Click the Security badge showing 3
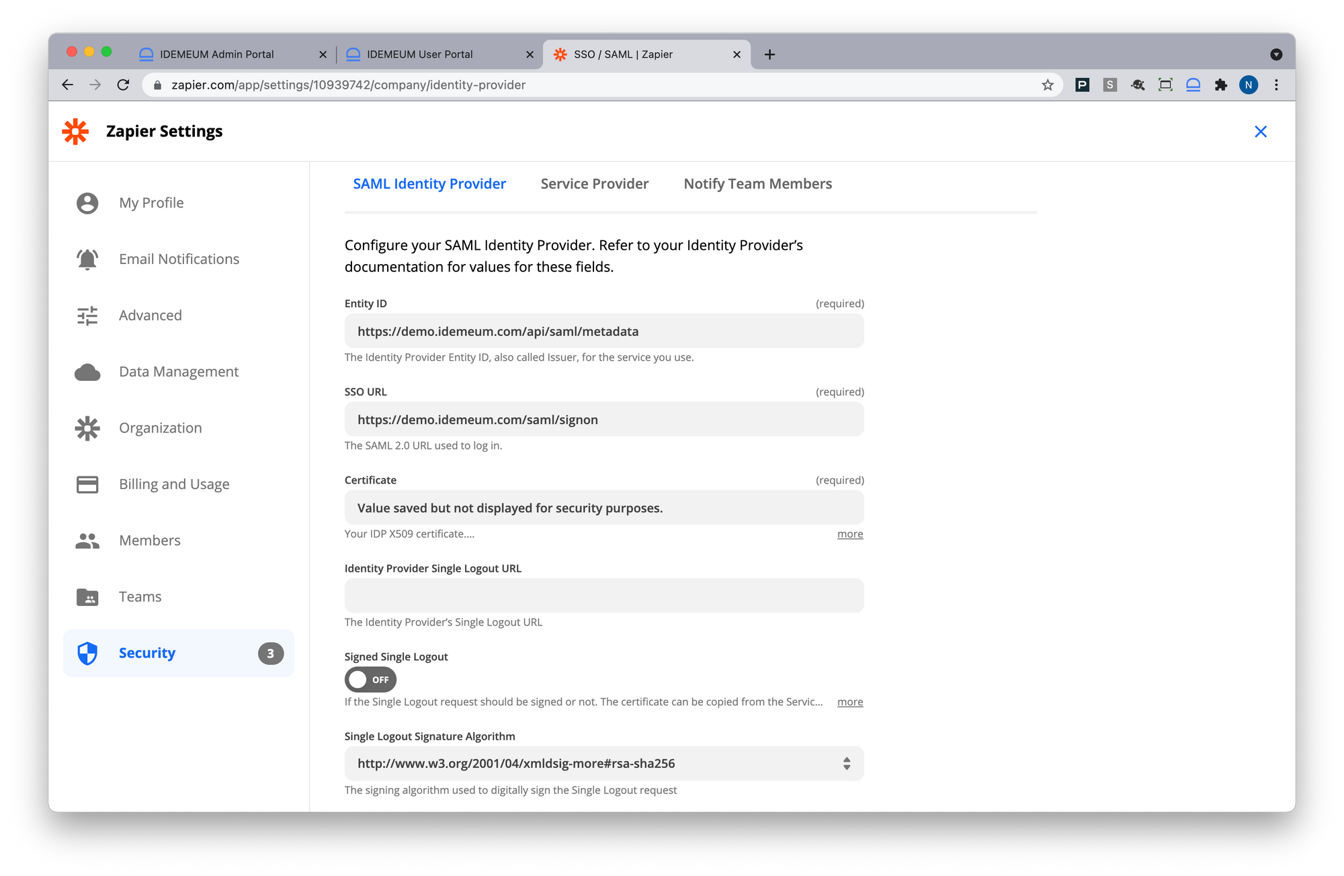Image resolution: width=1344 pixels, height=876 pixels. coord(271,653)
